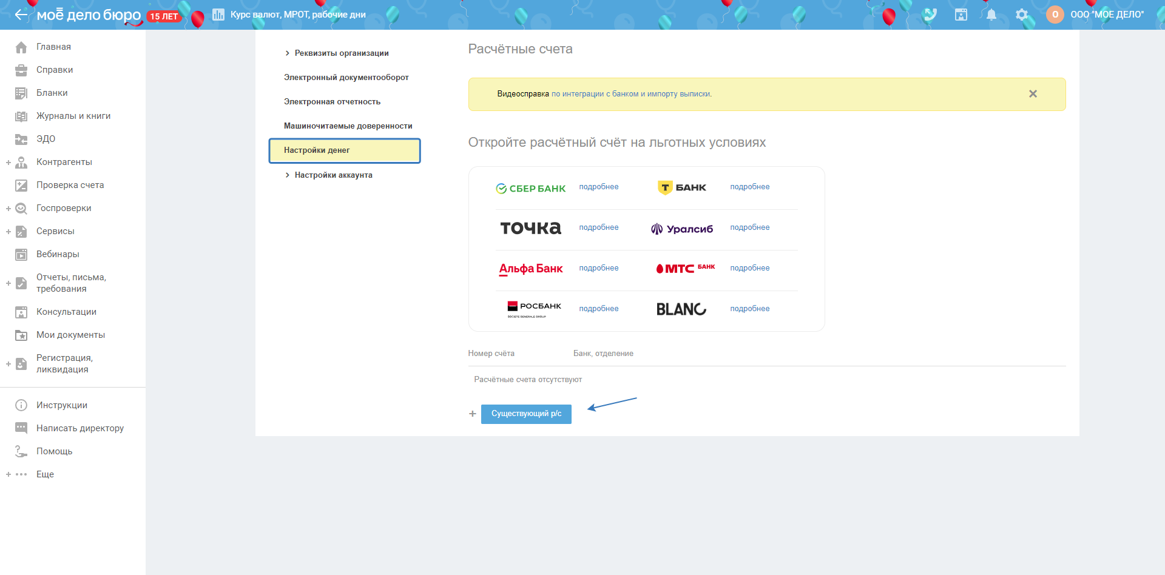
Task: Click подробнее next to Росбанк
Action: [x=599, y=309]
